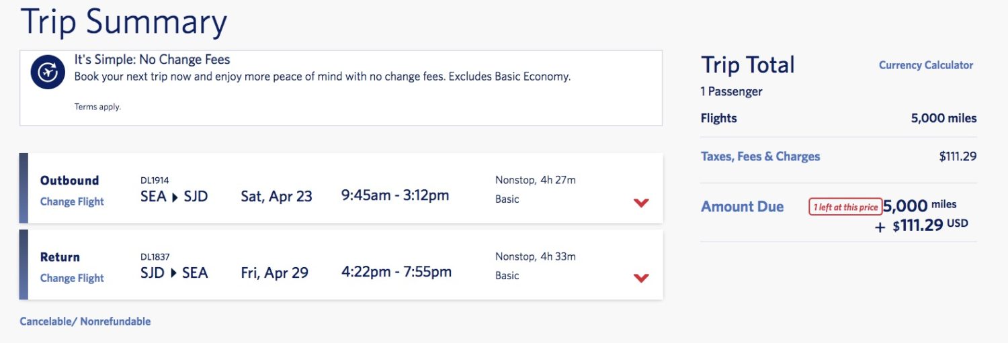Click Change Flight under Outbound
The height and width of the screenshot is (343, 1008).
coord(72,202)
